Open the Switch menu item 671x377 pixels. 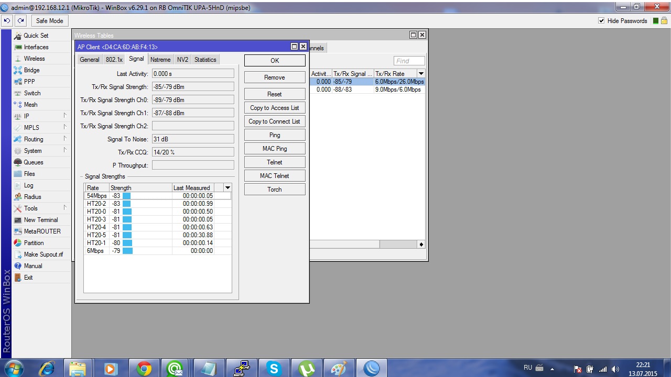[x=32, y=93]
